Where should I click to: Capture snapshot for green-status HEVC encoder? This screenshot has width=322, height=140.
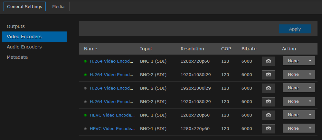[x=268, y=115]
